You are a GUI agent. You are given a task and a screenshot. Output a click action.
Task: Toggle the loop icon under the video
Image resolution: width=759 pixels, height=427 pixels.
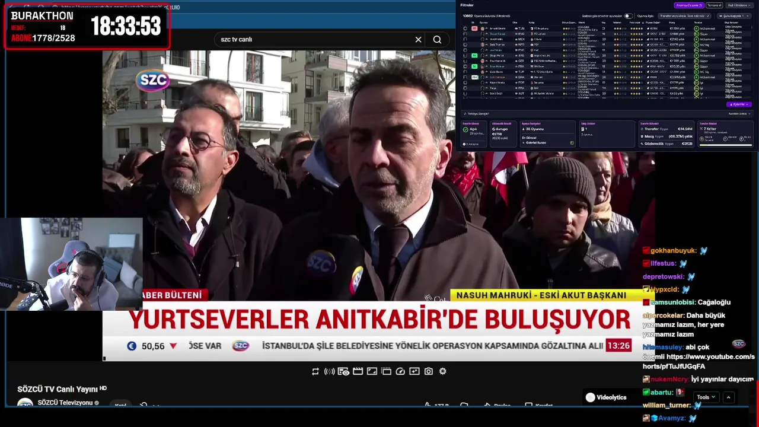[x=315, y=371]
